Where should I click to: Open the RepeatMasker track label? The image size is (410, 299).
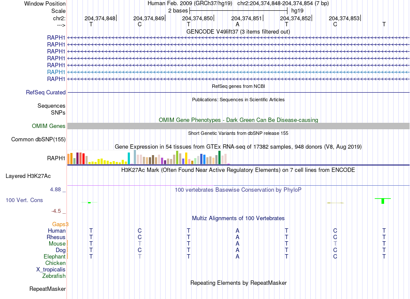47,289
